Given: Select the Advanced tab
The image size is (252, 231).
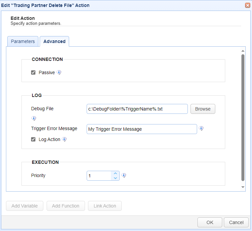Looking at the screenshot, I should click(x=54, y=41).
